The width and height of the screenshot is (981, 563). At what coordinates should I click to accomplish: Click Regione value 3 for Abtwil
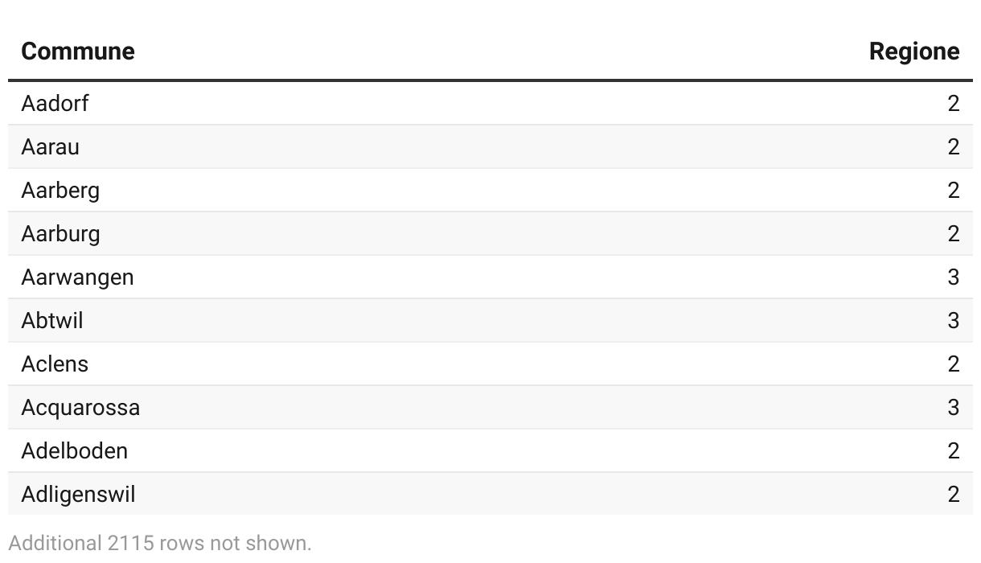[x=954, y=321]
